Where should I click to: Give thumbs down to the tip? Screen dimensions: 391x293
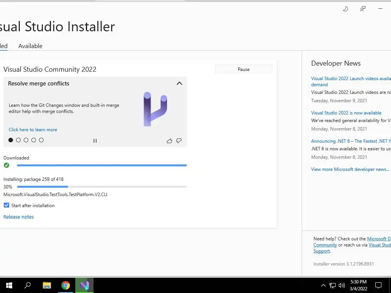click(179, 141)
